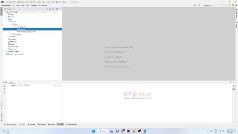
Task: Click the Build Project hammer icon
Action: point(199,5)
